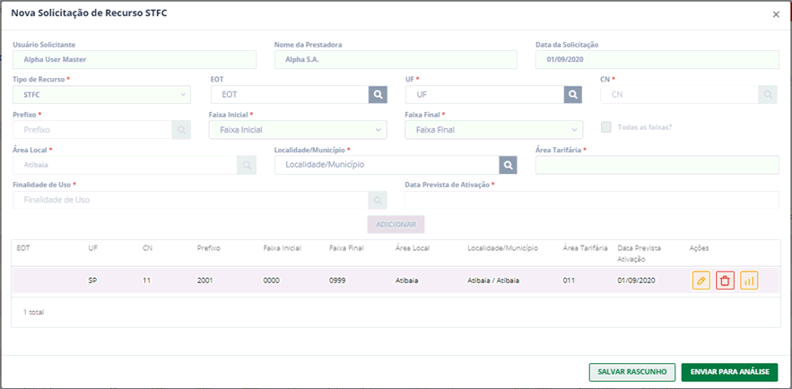This screenshot has height=389, width=792.
Task: Close the Nova Solicitação dialog
Action: click(776, 14)
